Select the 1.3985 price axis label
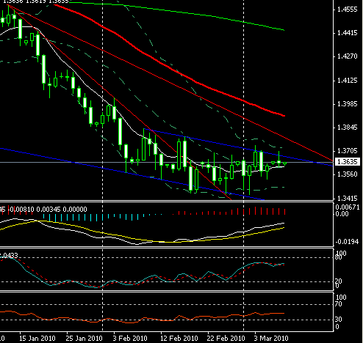The height and width of the screenshot is (343, 363). coord(348,104)
